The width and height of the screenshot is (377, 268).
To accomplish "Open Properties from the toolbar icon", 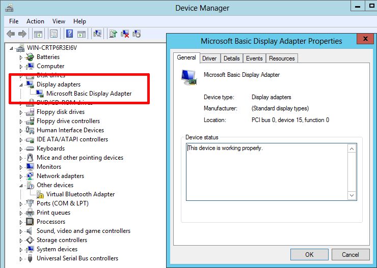I will pyautogui.click(x=54, y=34).
